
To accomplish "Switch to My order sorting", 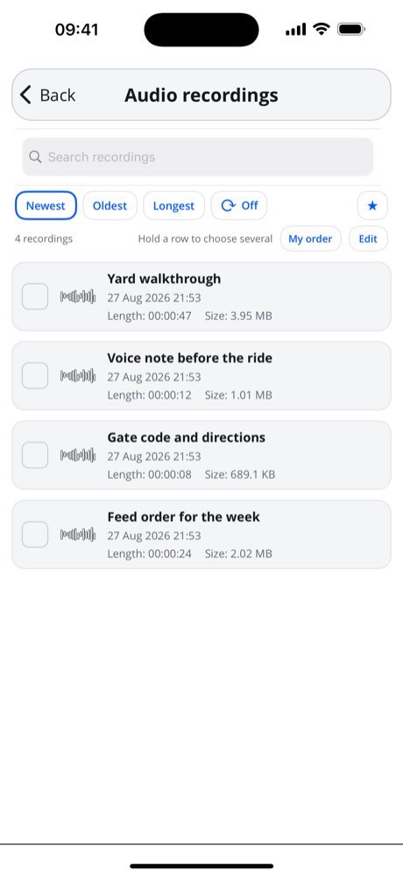I will coord(310,239).
